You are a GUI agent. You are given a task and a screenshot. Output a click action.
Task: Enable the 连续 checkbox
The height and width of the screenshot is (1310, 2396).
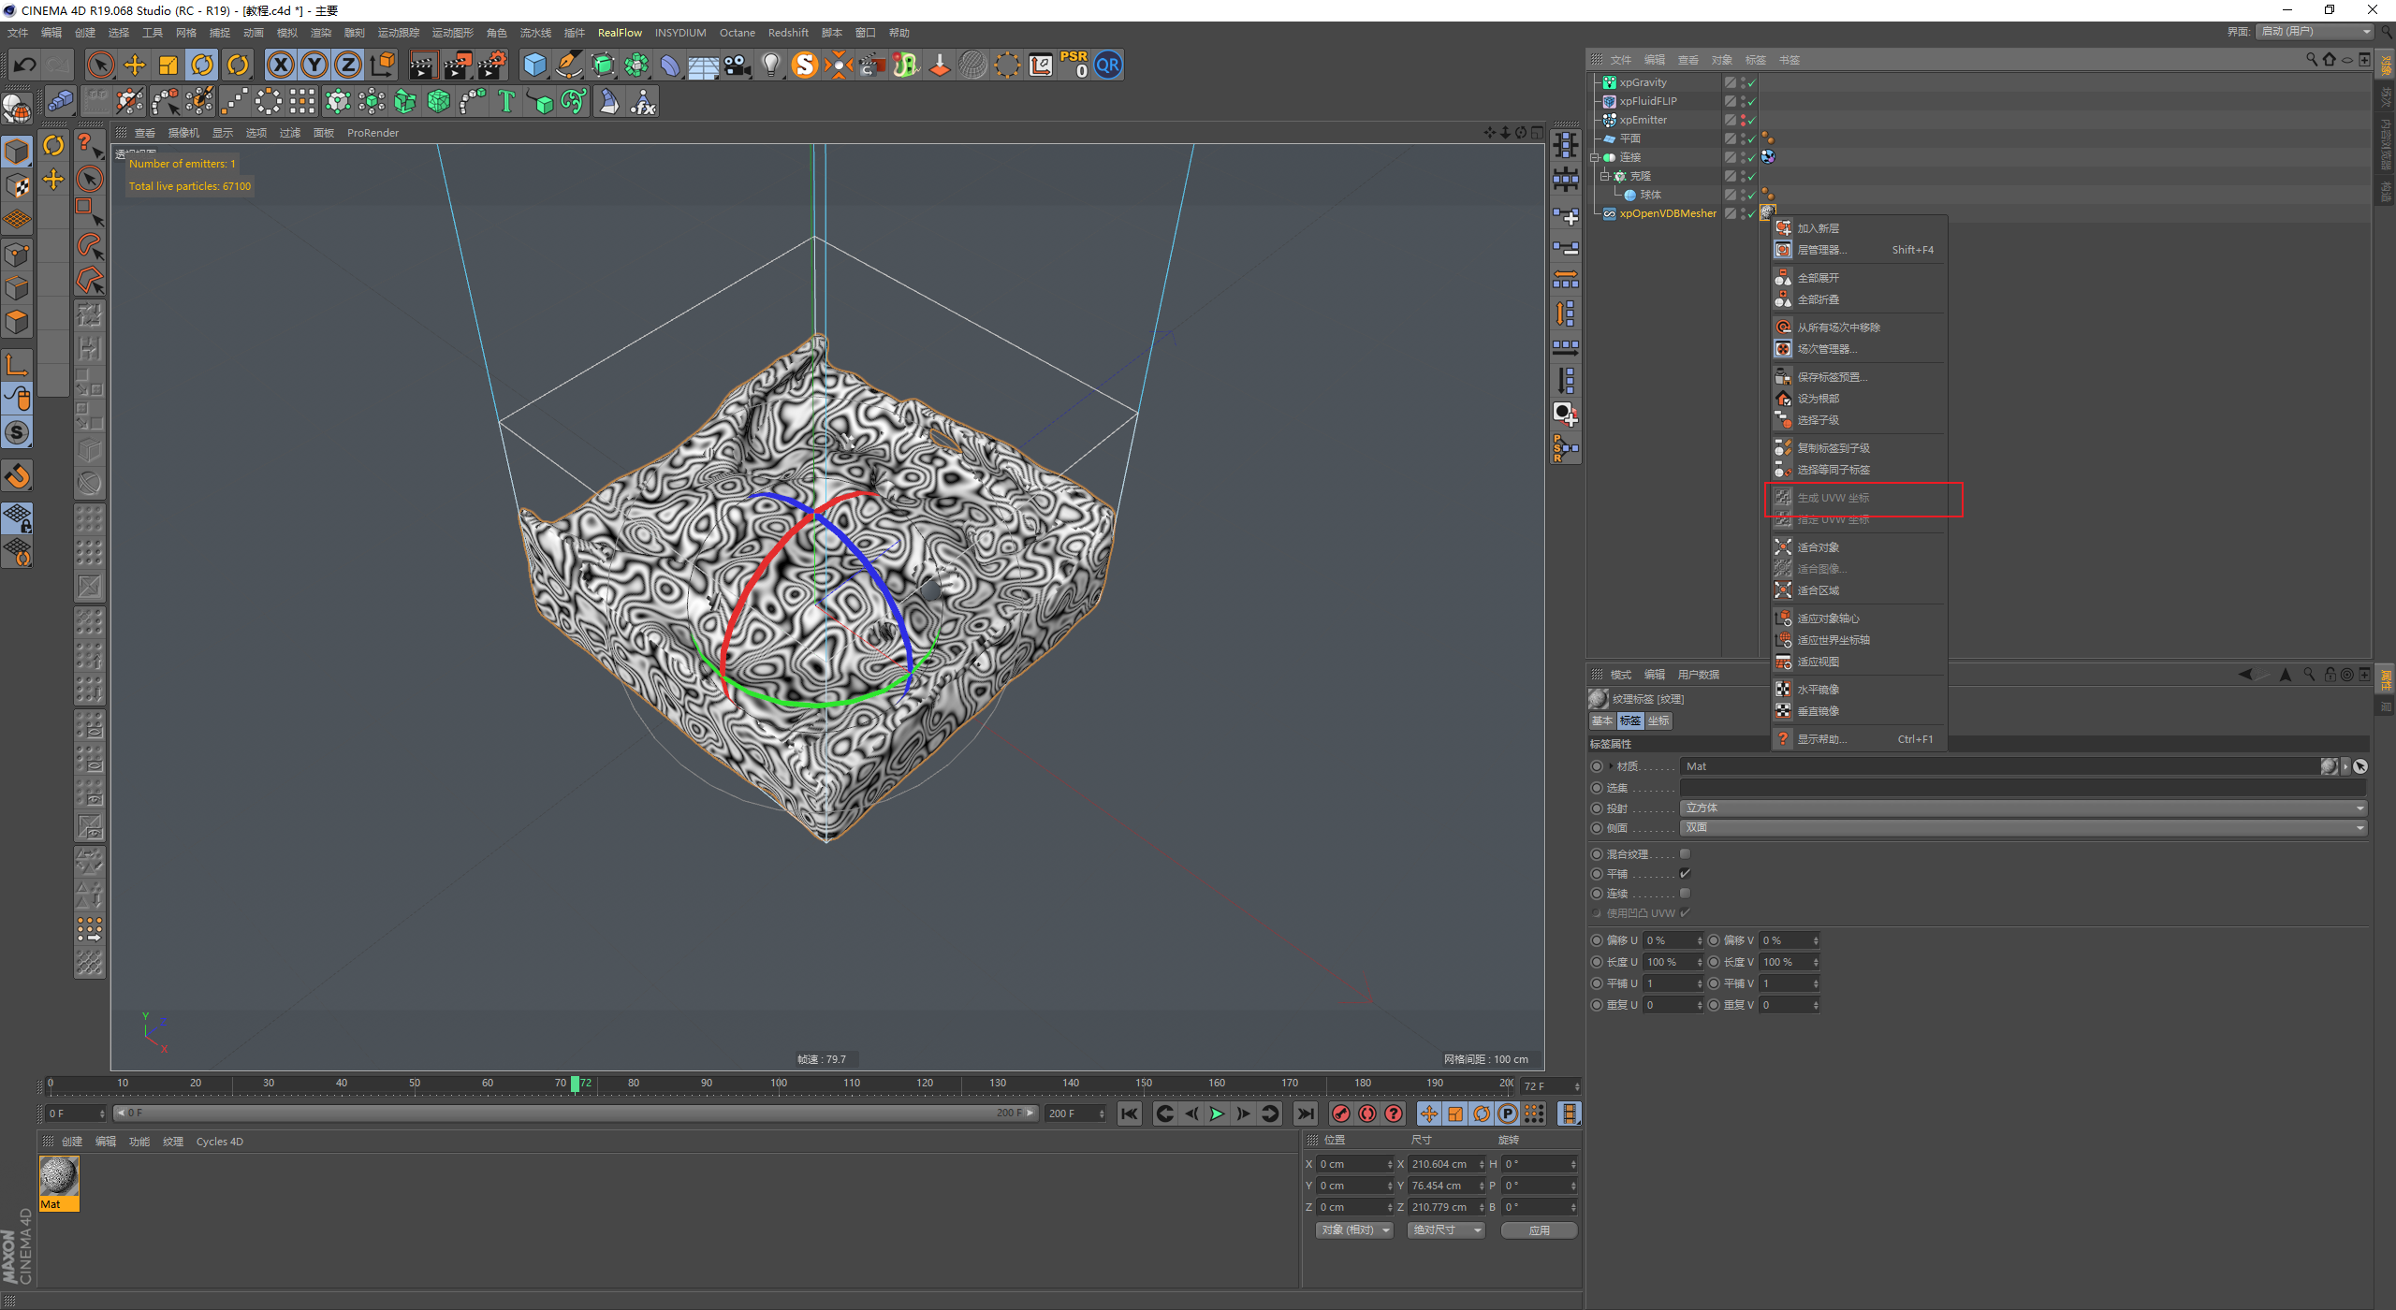click(1685, 893)
